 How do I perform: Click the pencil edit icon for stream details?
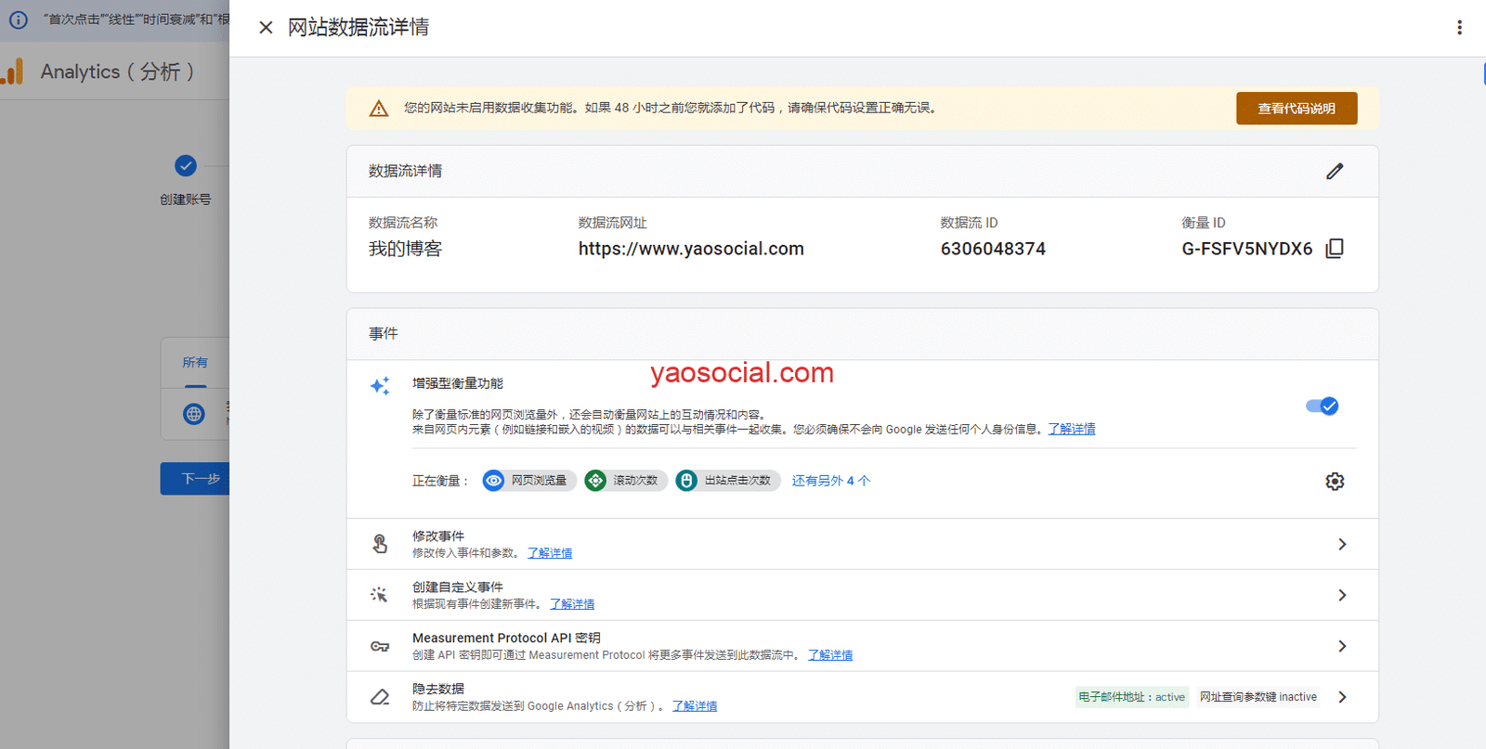coord(1335,172)
